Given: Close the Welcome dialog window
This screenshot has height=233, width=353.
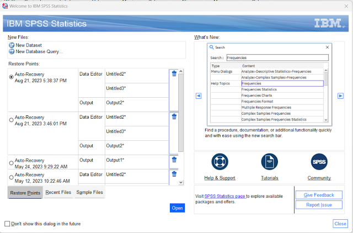Looking at the screenshot, I should tap(346, 6).
